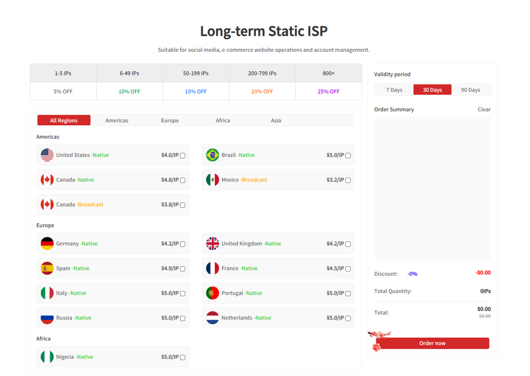Enable the Canada Broadcast checkbox
Viewport: 530px width, 376px height.
click(183, 205)
